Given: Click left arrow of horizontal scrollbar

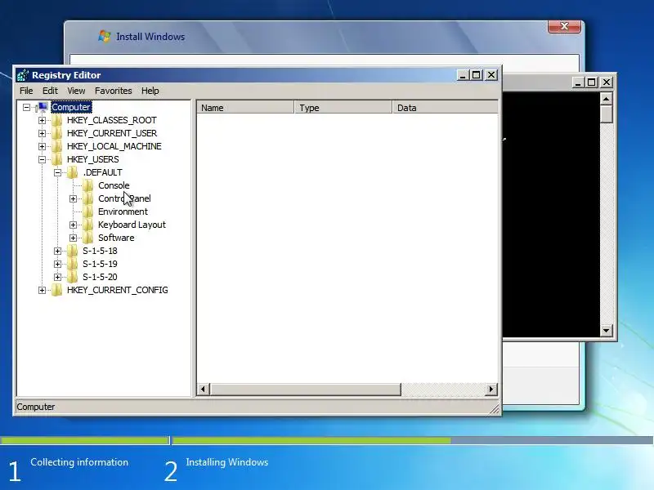Looking at the screenshot, I should 203,390.
